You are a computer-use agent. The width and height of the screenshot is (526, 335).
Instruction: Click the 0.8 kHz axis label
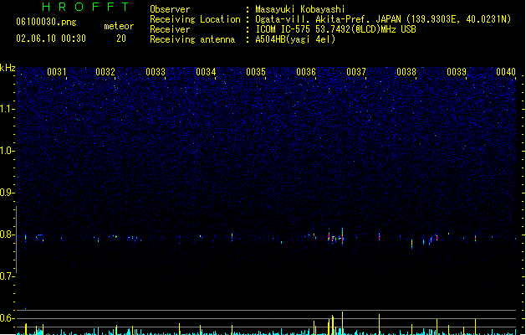point(7,234)
